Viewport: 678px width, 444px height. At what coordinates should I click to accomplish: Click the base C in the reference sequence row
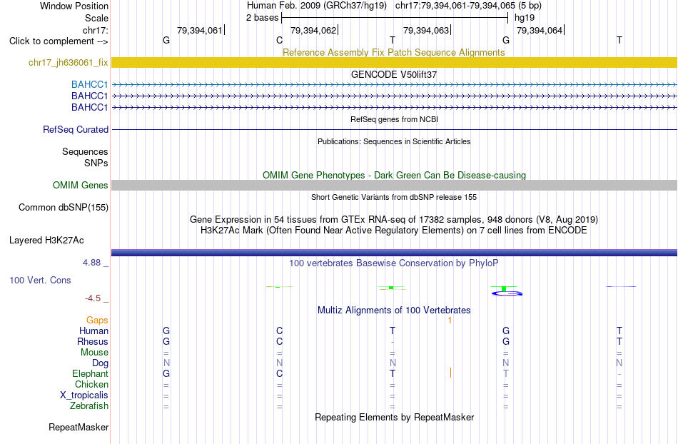click(x=279, y=40)
